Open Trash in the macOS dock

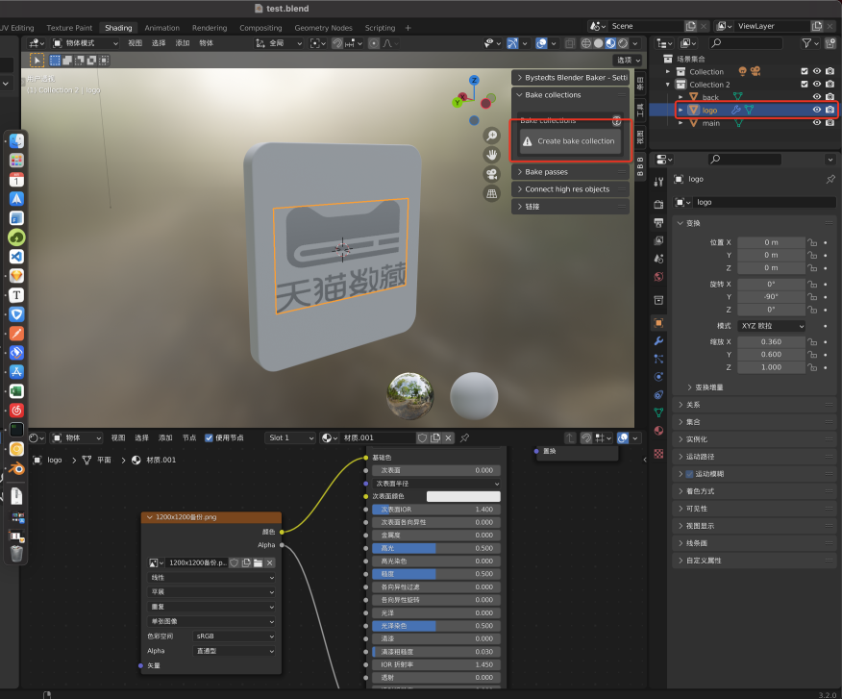pyautogui.click(x=16, y=553)
